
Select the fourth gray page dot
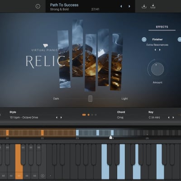pos(95,115)
